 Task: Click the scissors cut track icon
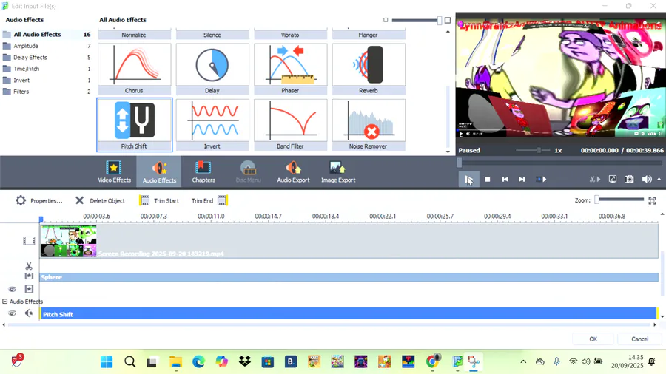click(x=29, y=266)
